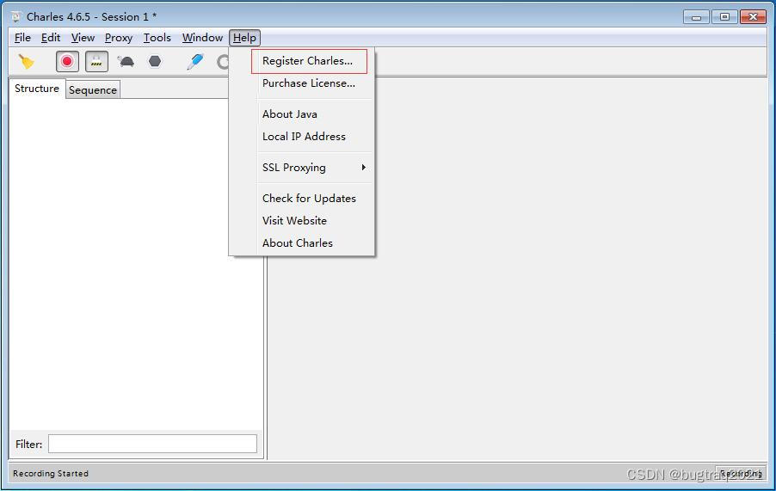Open the Window menu

point(202,38)
